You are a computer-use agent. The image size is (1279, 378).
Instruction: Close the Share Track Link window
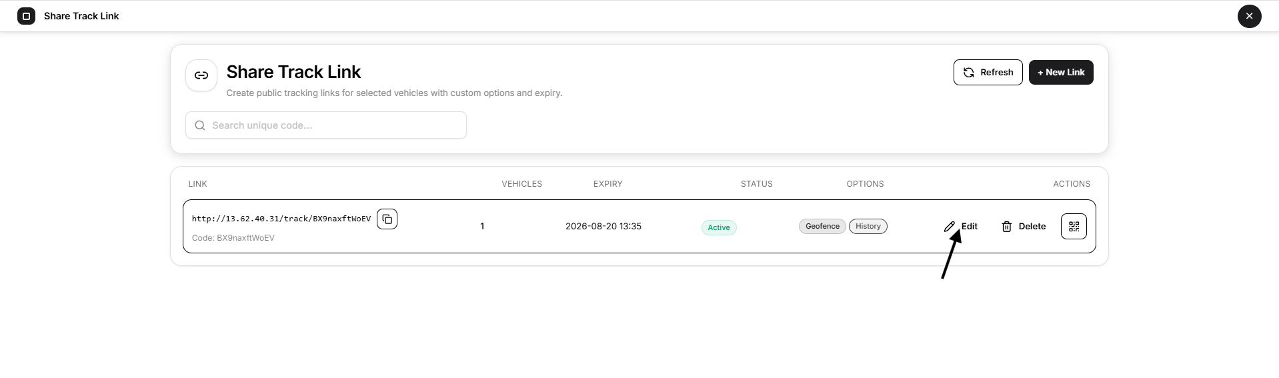1249,16
